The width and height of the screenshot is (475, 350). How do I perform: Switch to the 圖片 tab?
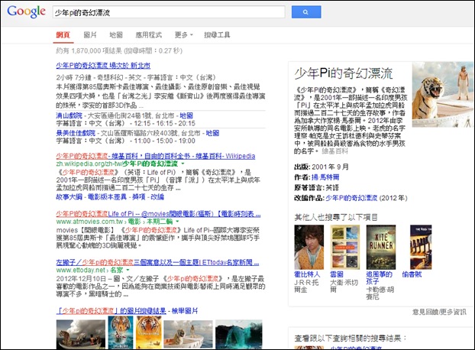pyautogui.click(x=90, y=35)
